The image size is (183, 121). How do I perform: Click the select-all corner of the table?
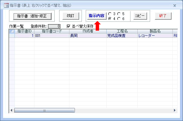tap(12, 31)
